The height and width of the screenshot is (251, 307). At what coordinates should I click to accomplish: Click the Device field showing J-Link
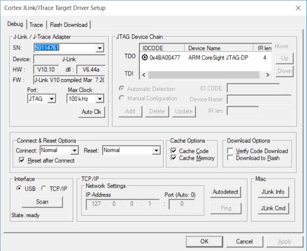(x=69, y=59)
